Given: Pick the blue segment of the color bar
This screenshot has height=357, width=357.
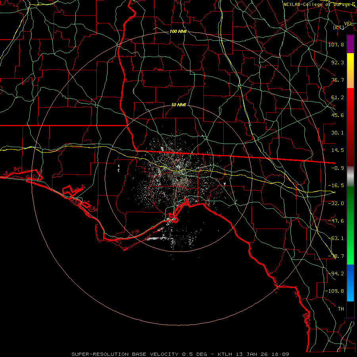Looking at the screenshot, I should pyautogui.click(x=350, y=283).
